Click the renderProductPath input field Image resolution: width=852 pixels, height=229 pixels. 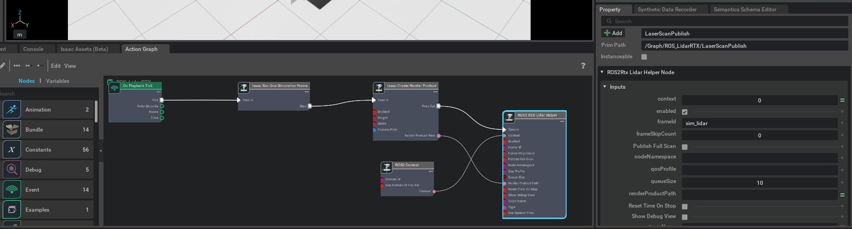pos(759,195)
